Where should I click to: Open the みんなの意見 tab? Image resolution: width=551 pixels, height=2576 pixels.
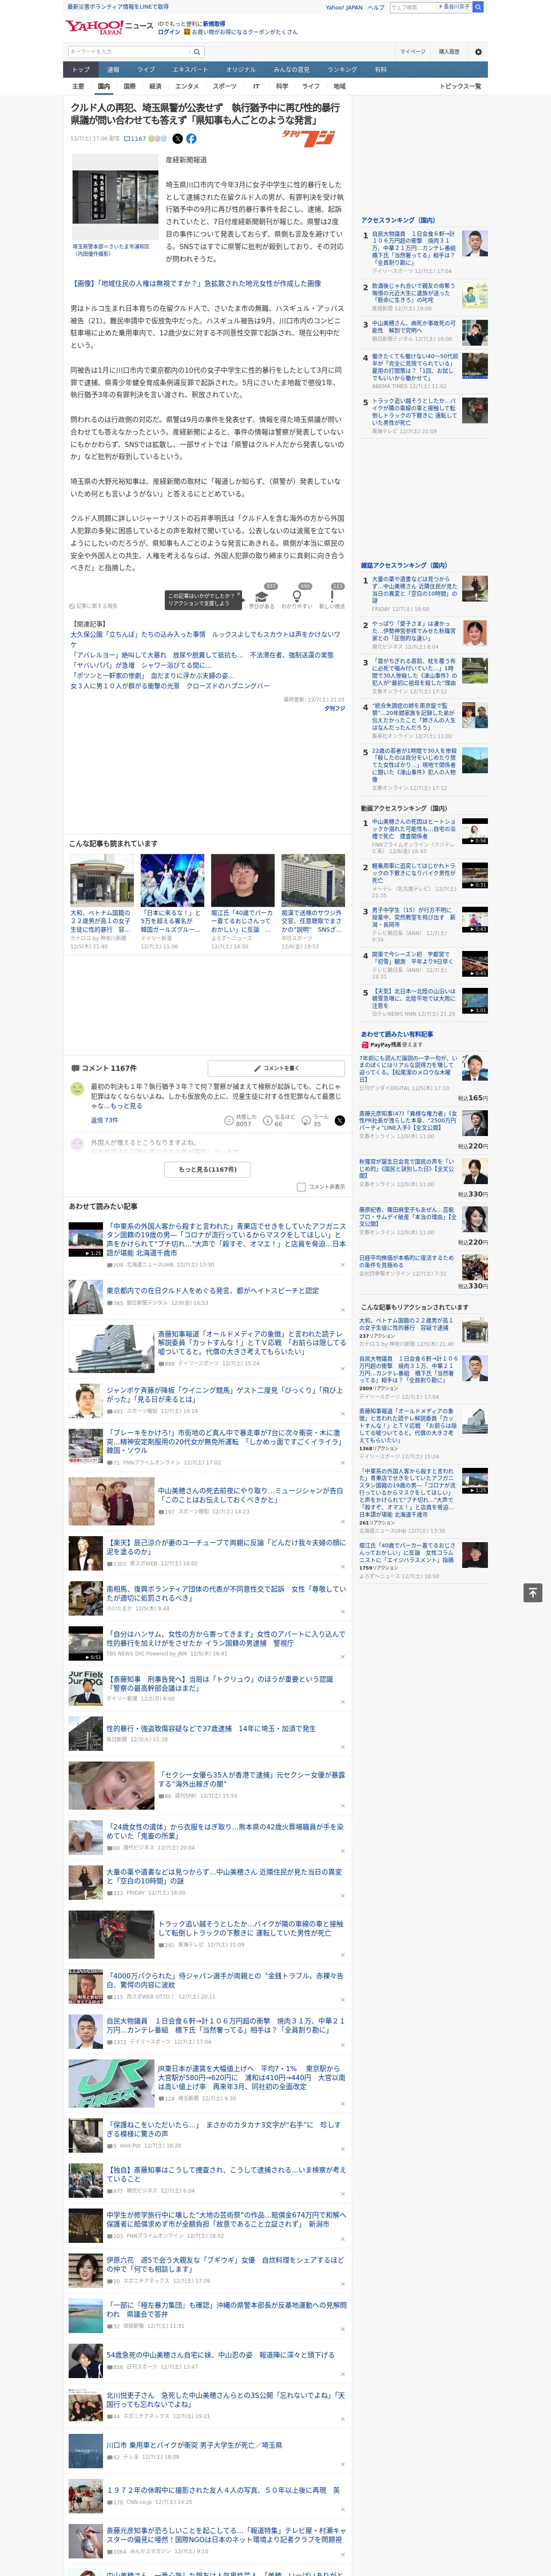point(292,70)
